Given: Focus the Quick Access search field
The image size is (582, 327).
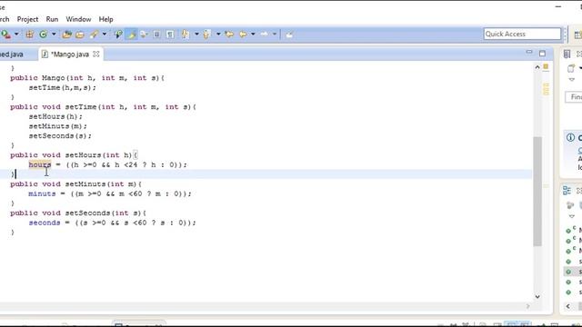Looking at the screenshot, I should pyautogui.click(x=522, y=35).
